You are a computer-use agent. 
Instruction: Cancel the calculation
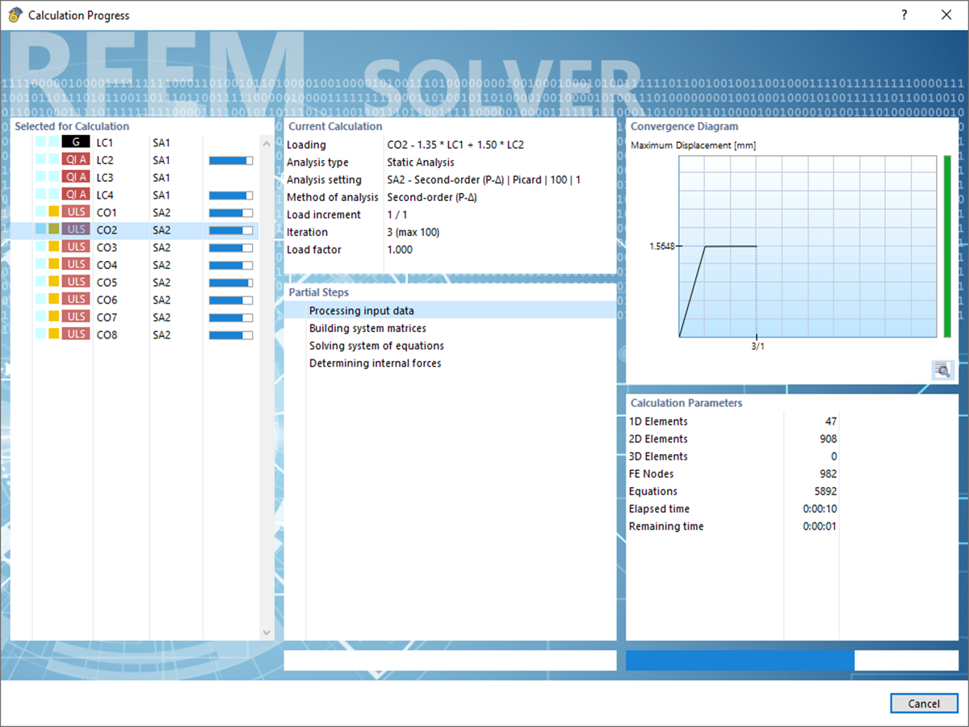[924, 704]
